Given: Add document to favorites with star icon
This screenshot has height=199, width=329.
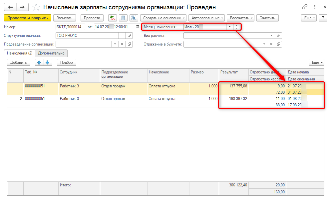Looking at the screenshot, I should (36, 7).
